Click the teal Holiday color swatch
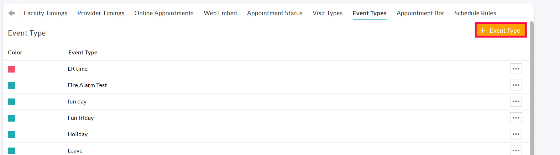Screen dimensions: 560x155 tap(12, 134)
